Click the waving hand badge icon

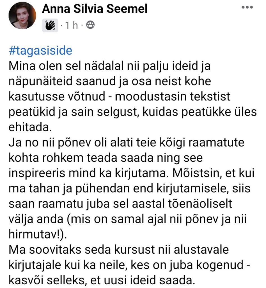tap(50, 25)
